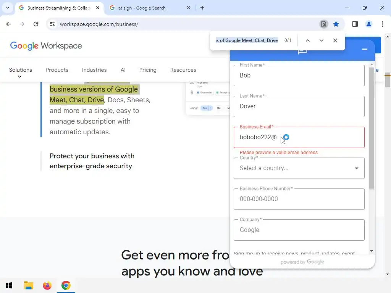Close the Business Streamlining tab
Viewport: 391px width, 293px height.
[98, 8]
